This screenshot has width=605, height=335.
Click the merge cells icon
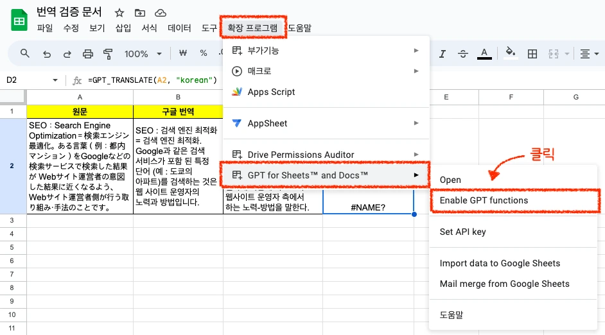click(554, 54)
